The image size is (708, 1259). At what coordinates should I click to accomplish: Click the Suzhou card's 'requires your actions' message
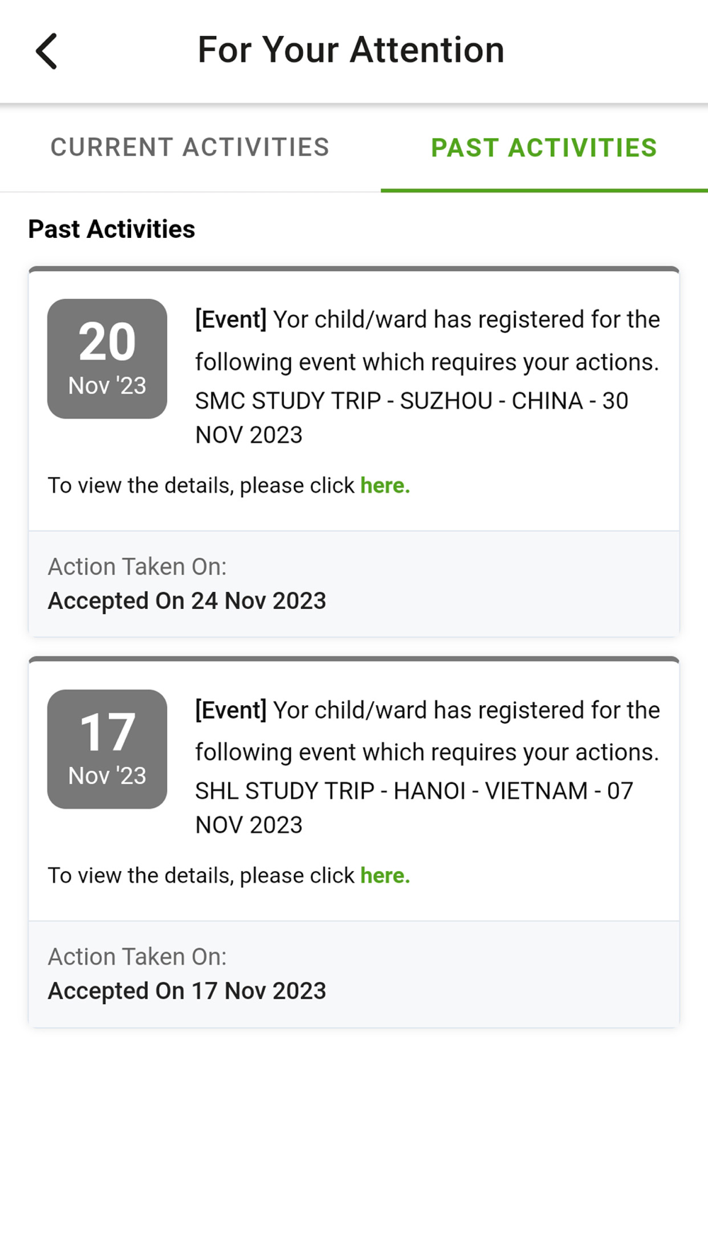click(x=427, y=362)
